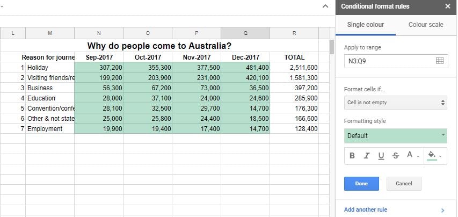
Task: Select column Q header
Action: pos(245,33)
